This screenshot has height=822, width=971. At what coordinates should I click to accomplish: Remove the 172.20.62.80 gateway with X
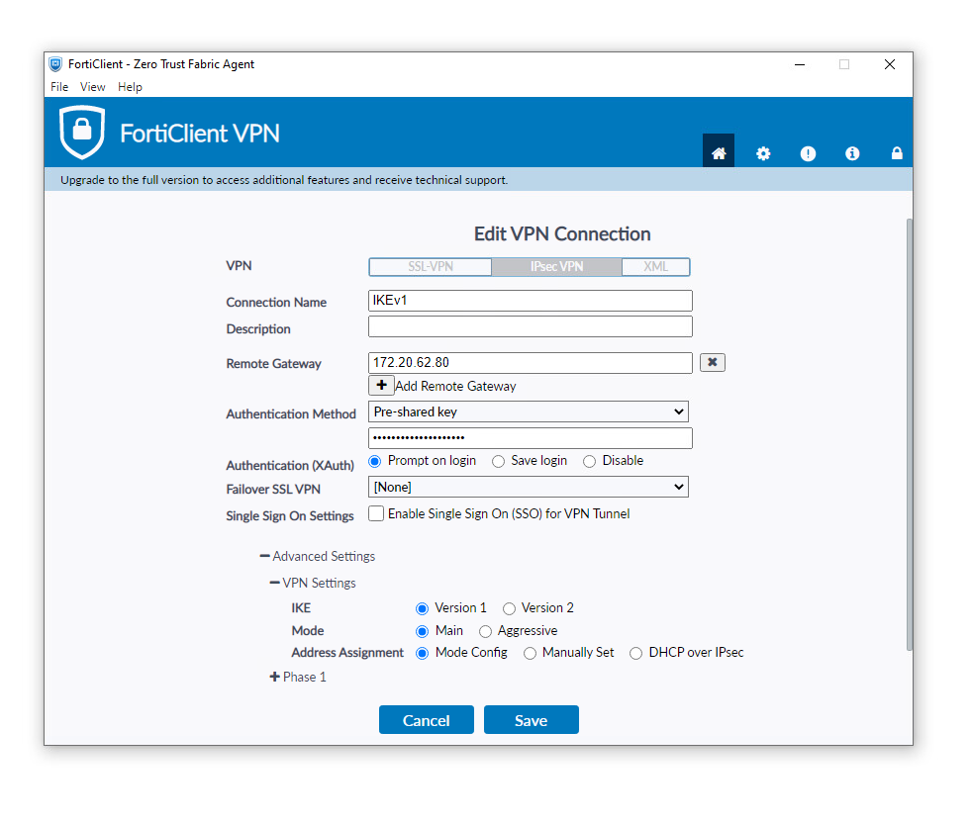click(712, 362)
